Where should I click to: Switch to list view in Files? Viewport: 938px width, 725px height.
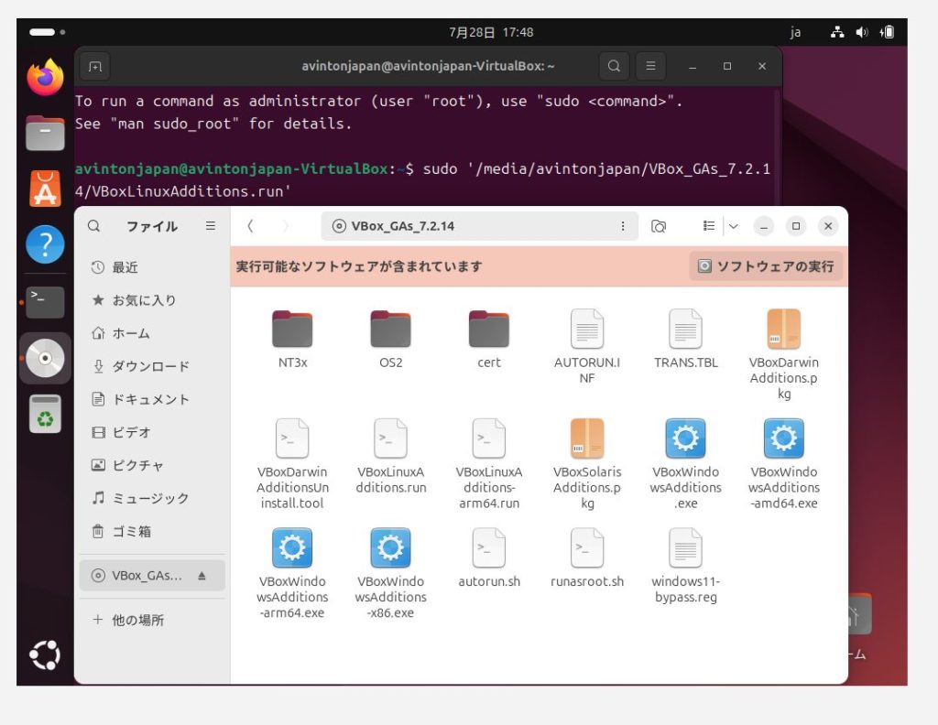(709, 226)
